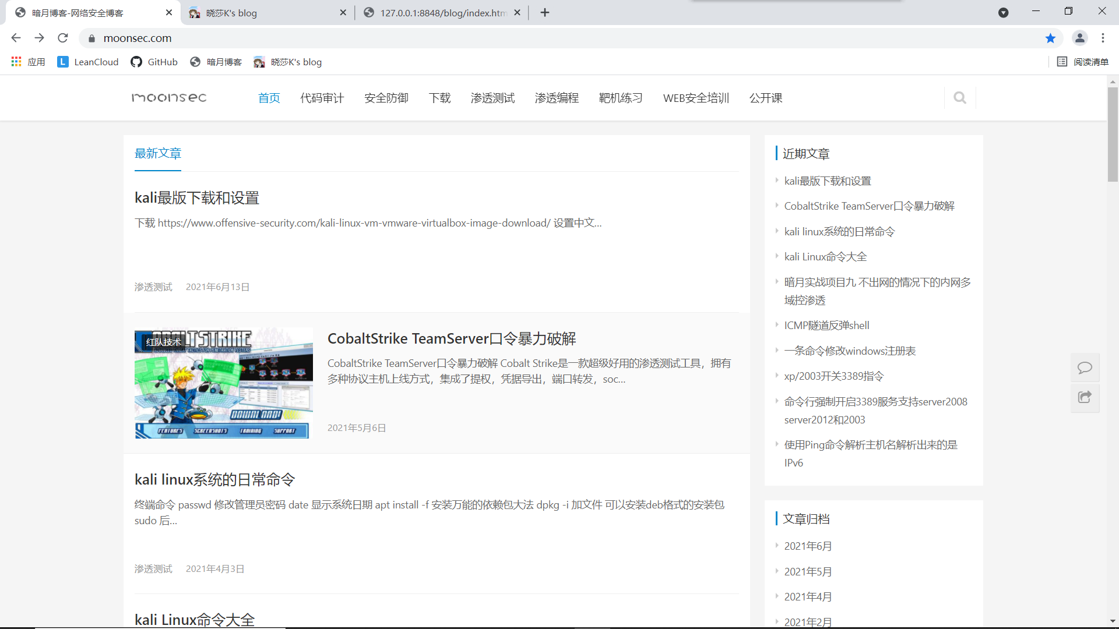The height and width of the screenshot is (629, 1119).
Task: Click the floating comment bubble icon
Action: (1085, 367)
